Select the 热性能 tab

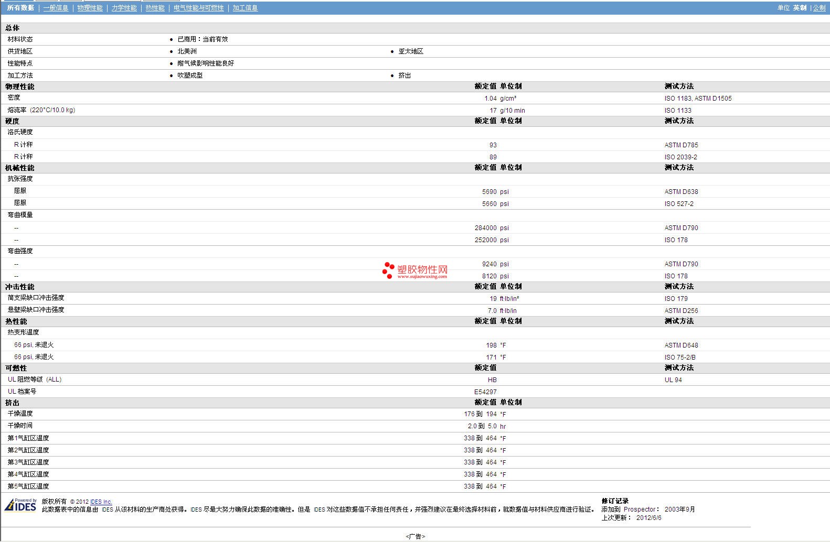[155, 8]
